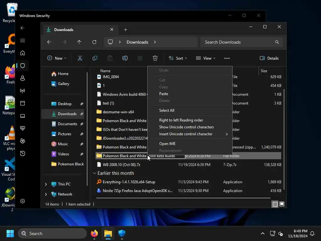
Task: Collapse the Earlier this month group
Action: [94, 173]
